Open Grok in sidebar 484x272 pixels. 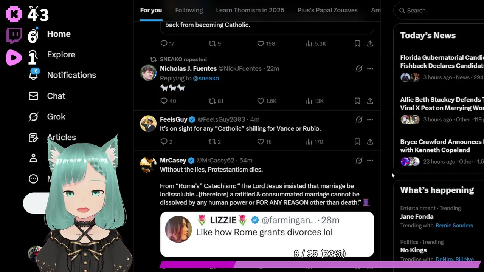click(x=47, y=117)
